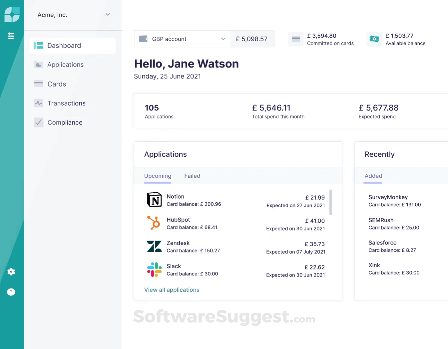The image size is (448, 349).
Task: Select the HubSpot icon in Applications list
Action: point(154,223)
